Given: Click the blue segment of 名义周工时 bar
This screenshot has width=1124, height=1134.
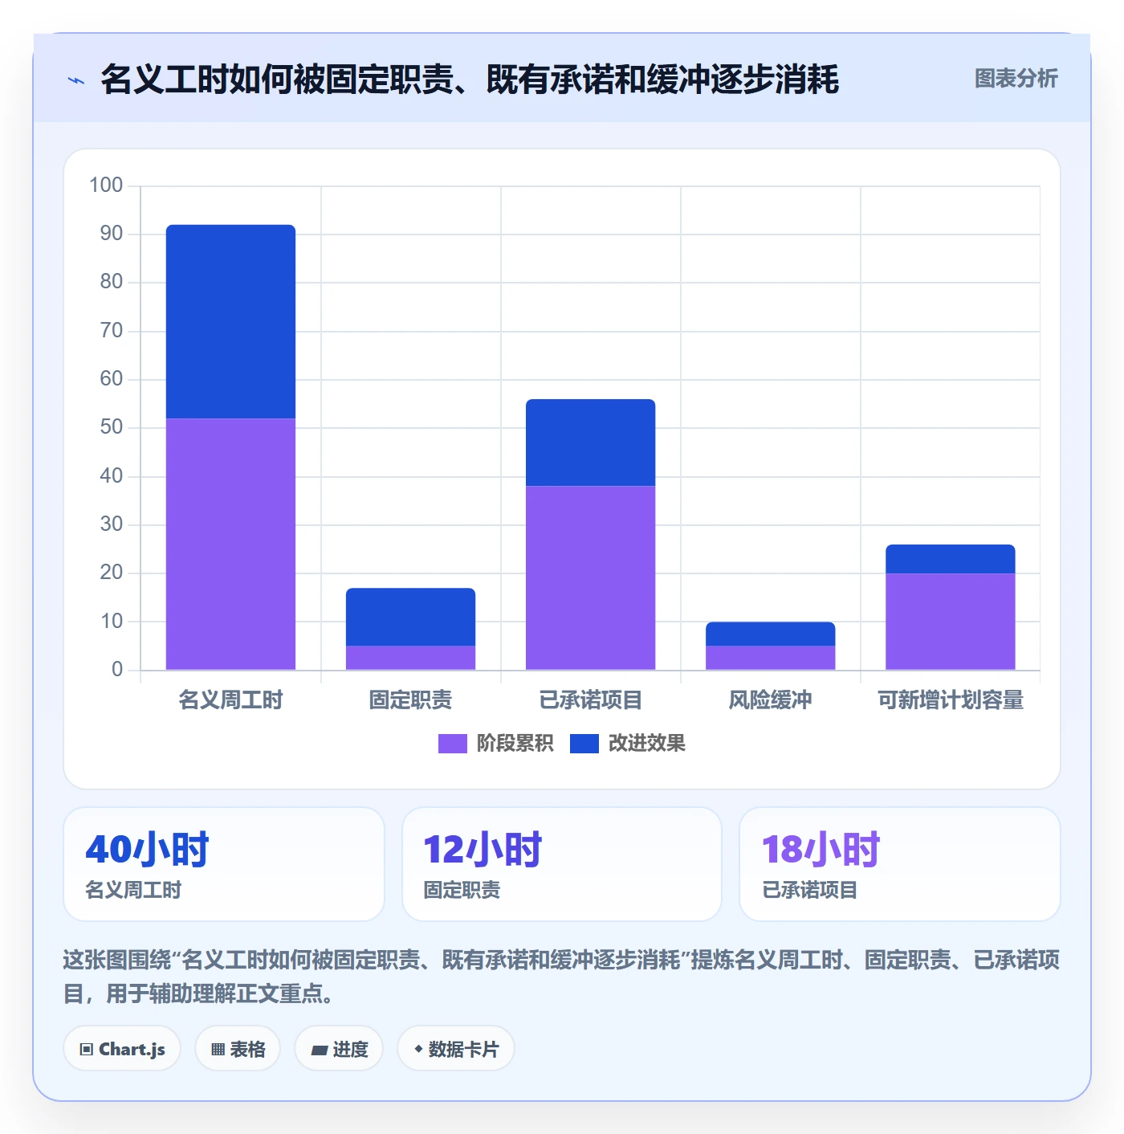Looking at the screenshot, I should 230,321.
